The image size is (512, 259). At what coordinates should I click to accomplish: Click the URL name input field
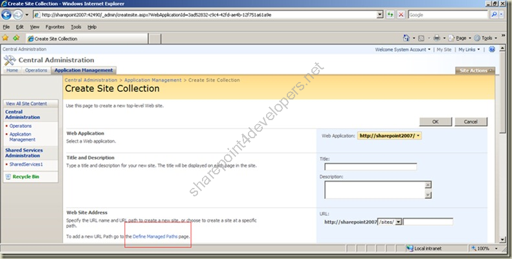pyautogui.click(x=428, y=222)
